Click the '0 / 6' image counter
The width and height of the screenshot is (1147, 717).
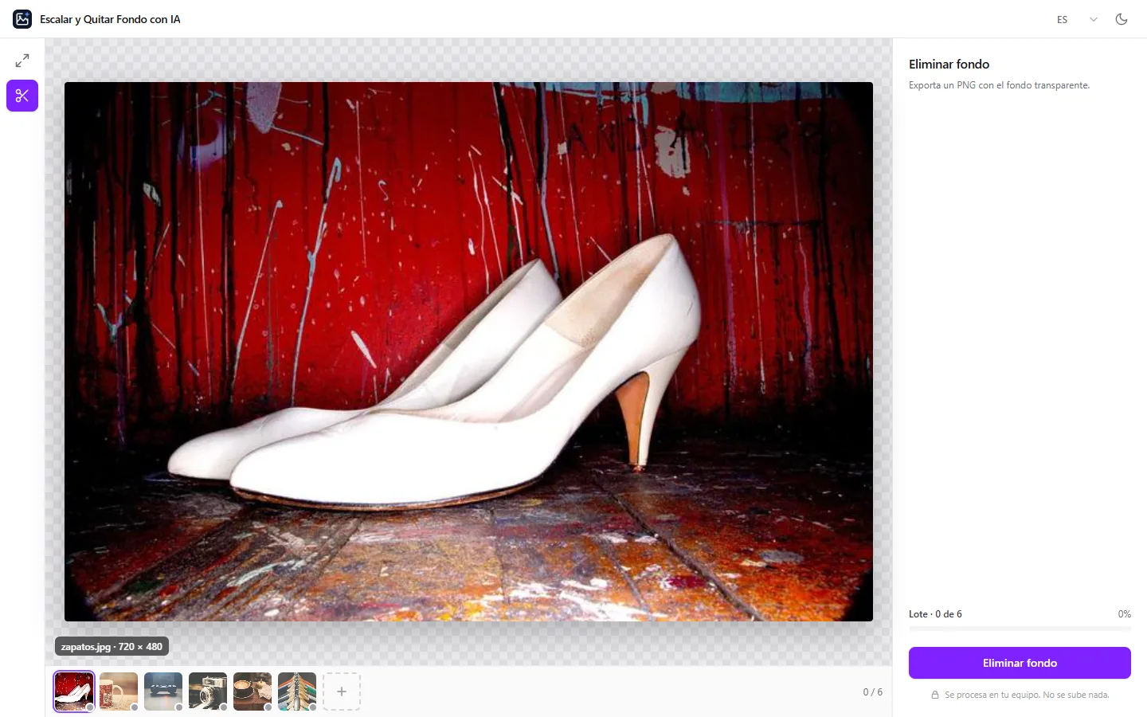click(x=873, y=692)
